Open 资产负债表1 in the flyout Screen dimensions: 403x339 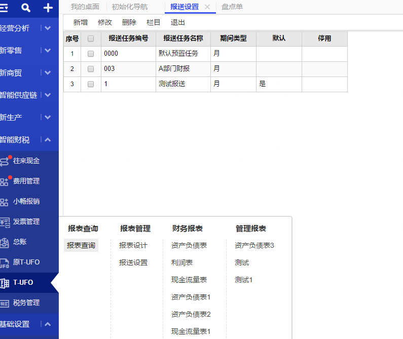click(x=191, y=297)
